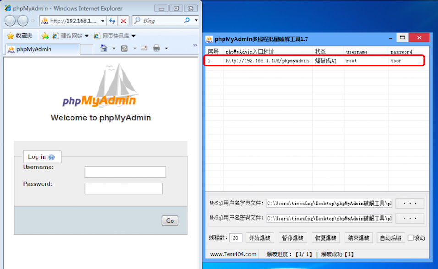Screen dimensions: 438x269
Task: Click the 开始爆破 start button
Action: click(259, 238)
